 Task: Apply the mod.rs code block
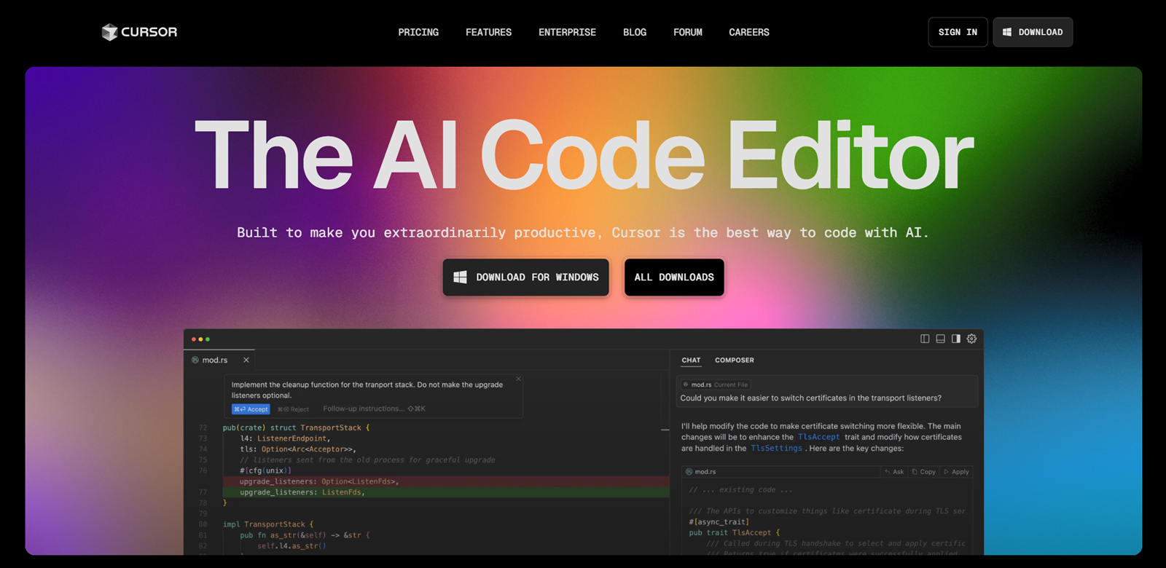pyautogui.click(x=957, y=472)
